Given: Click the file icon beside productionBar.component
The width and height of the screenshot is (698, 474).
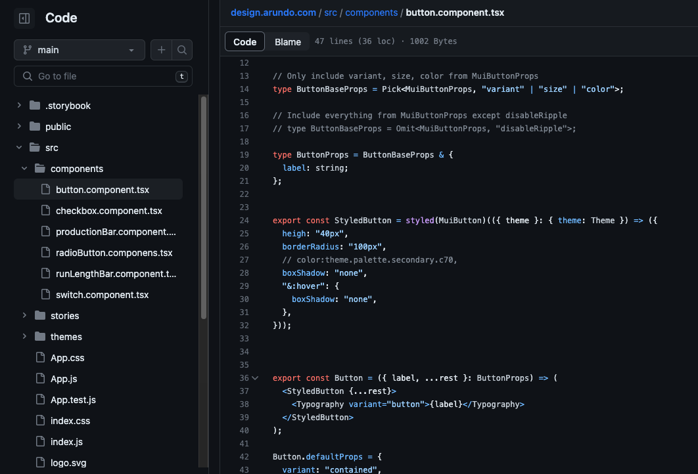Looking at the screenshot, I should (x=45, y=231).
